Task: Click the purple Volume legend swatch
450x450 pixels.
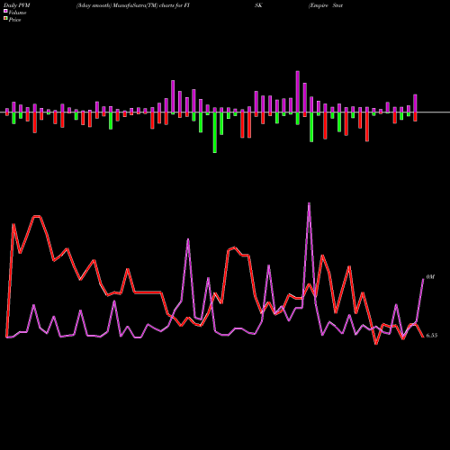Action: coord(5,11)
